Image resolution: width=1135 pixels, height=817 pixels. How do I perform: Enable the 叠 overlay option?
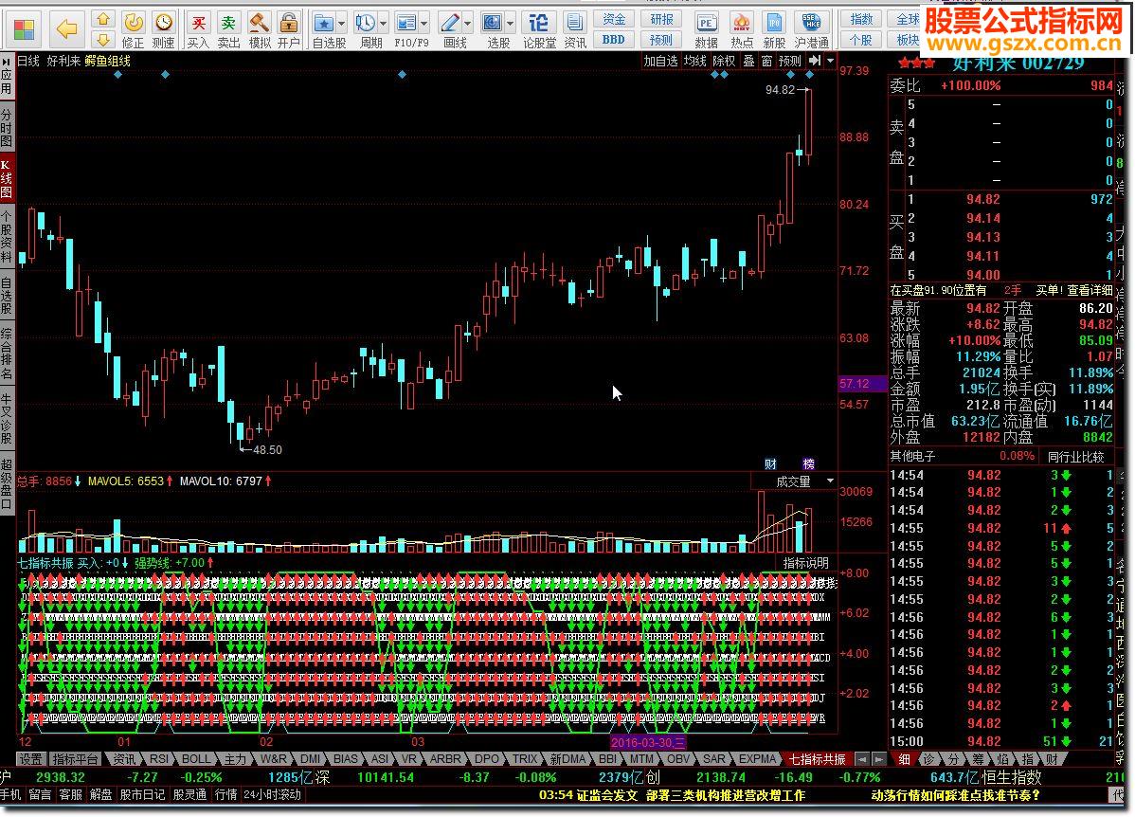[748, 60]
